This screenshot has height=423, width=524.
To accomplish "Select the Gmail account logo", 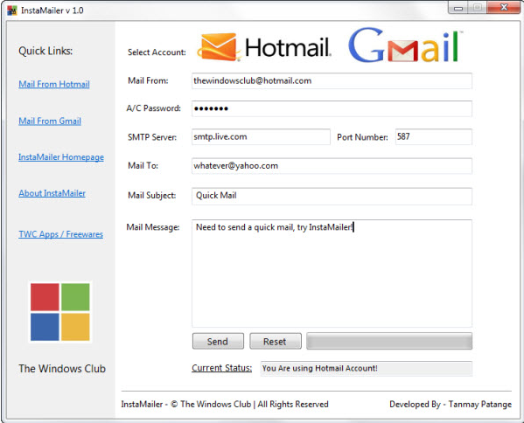I will pos(405,45).
